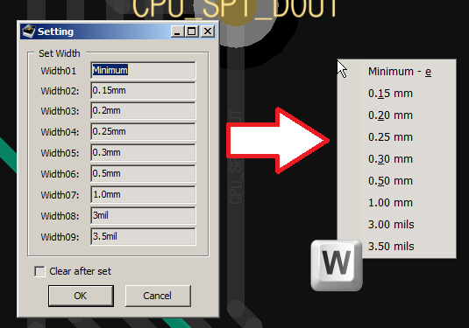Maximize the Setting dialog window
469x328 pixels.
pos(191,31)
